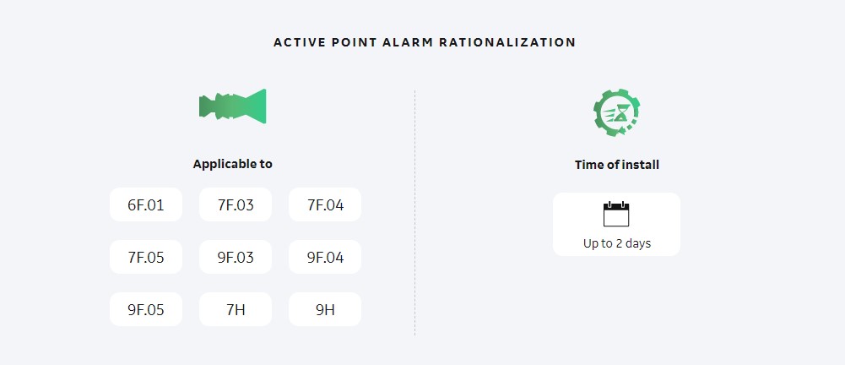Click the green gas turbine icon
845x365 pixels.
pyautogui.click(x=232, y=106)
